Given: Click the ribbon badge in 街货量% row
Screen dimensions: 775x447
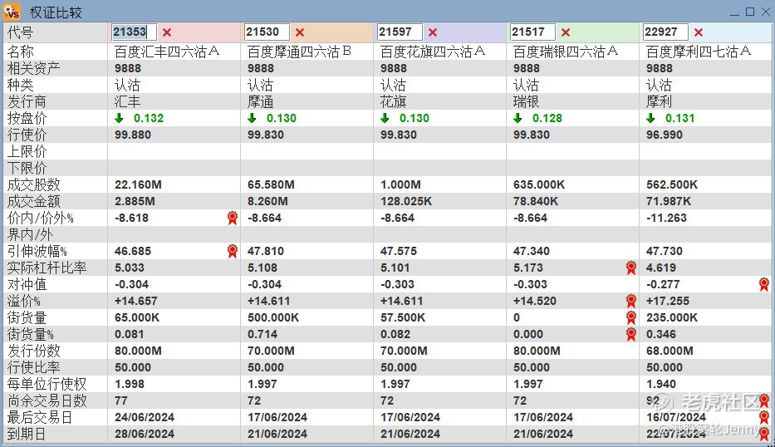Looking at the screenshot, I should tap(631, 334).
